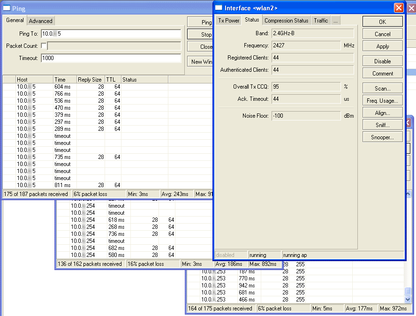Viewport: 416px width, 316px height.
Task: Open the Sniff... tool
Action: pos(382,125)
